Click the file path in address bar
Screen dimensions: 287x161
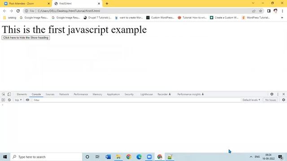click(69, 11)
